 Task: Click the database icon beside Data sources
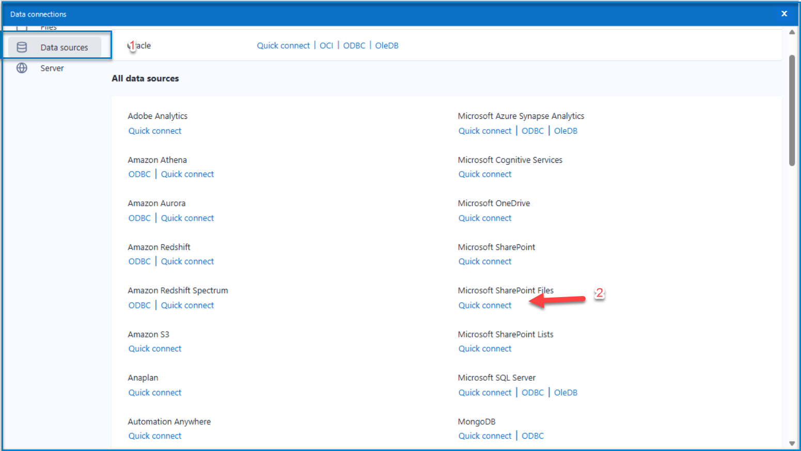[x=22, y=48]
